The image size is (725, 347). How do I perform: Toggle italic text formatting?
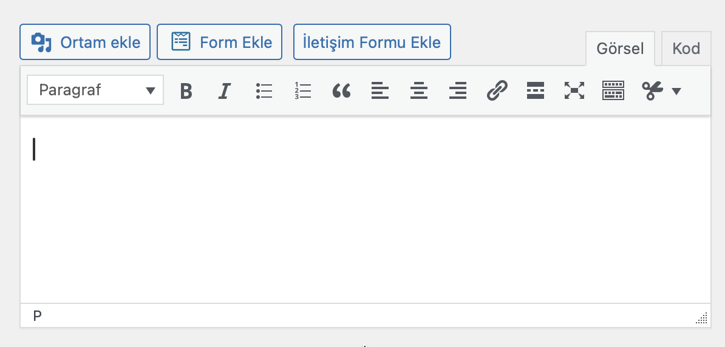point(224,90)
